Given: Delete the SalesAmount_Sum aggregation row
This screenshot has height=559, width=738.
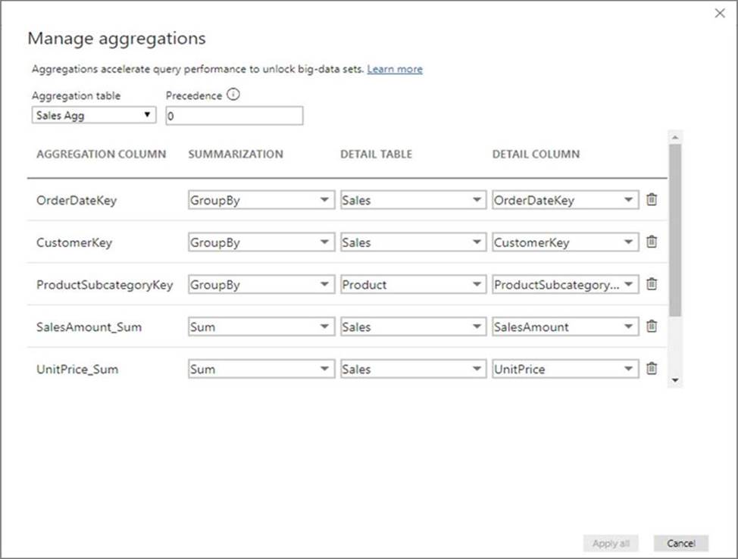Looking at the screenshot, I should [652, 326].
